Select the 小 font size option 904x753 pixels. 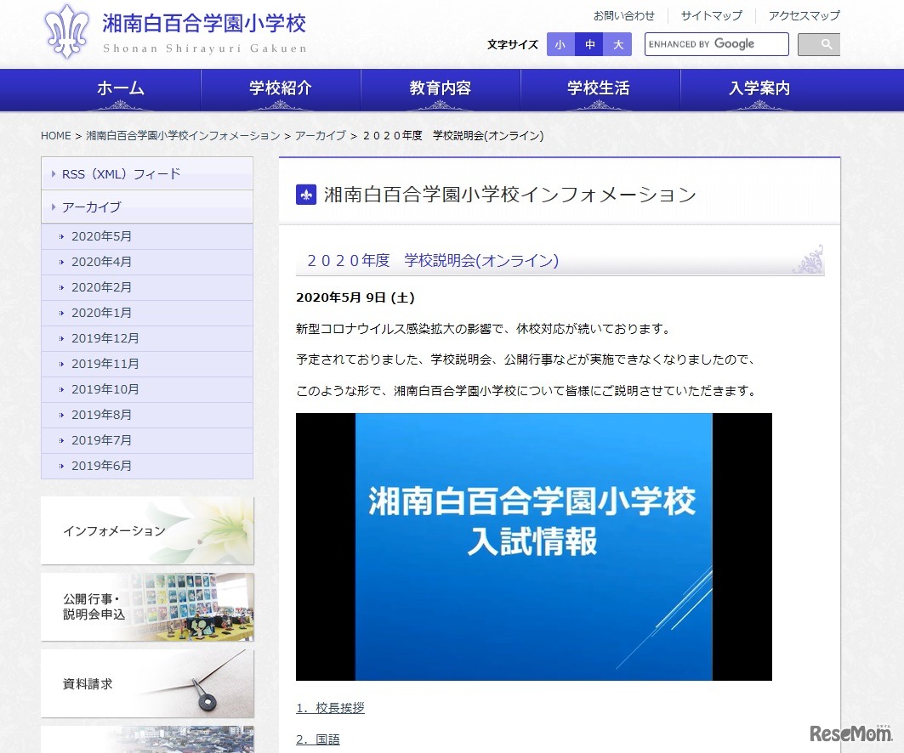(560, 44)
